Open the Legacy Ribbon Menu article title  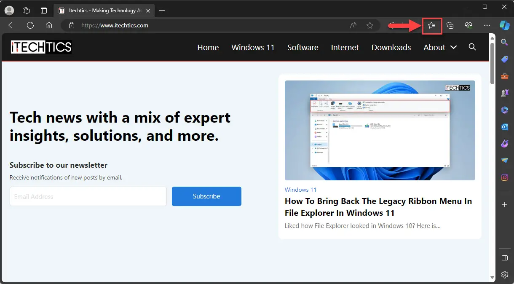378,207
